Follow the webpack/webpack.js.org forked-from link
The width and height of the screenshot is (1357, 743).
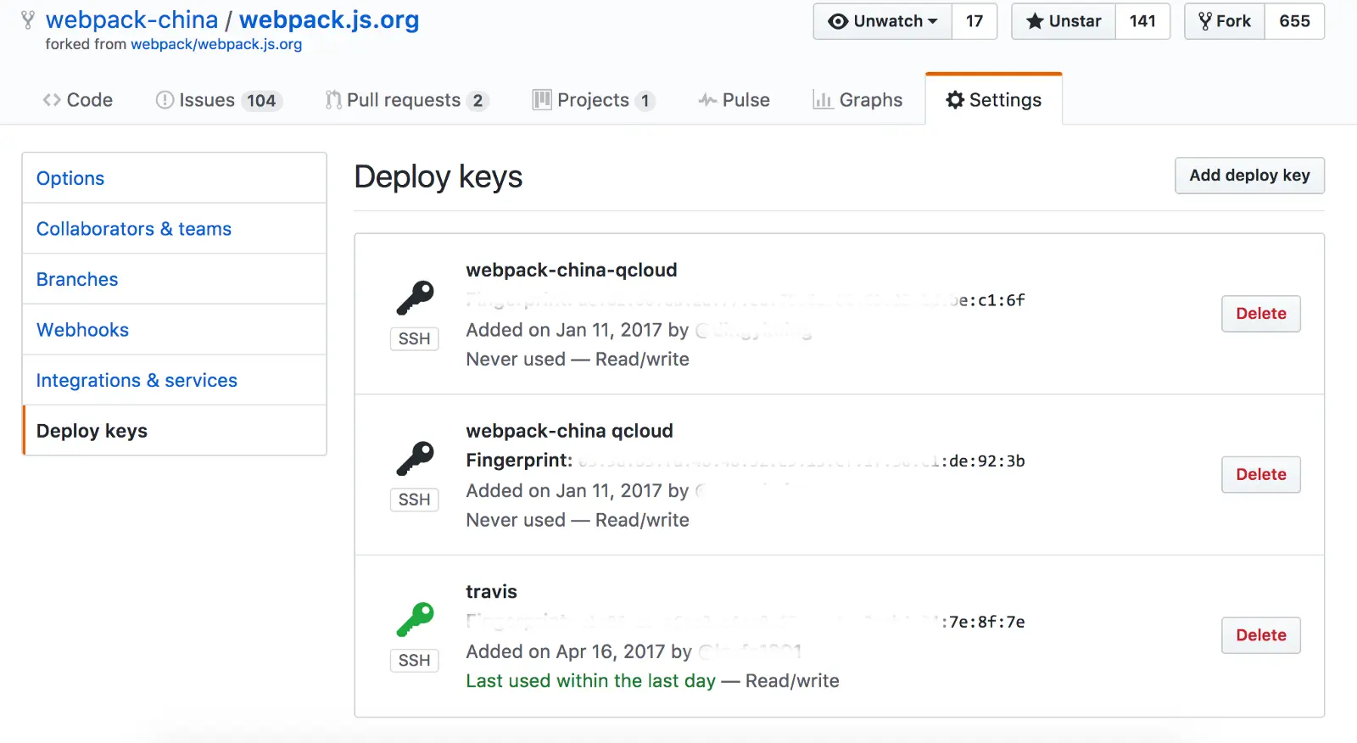pos(216,44)
